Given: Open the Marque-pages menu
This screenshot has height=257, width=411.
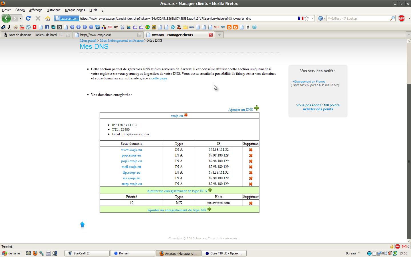Looking at the screenshot, I should point(75,10).
